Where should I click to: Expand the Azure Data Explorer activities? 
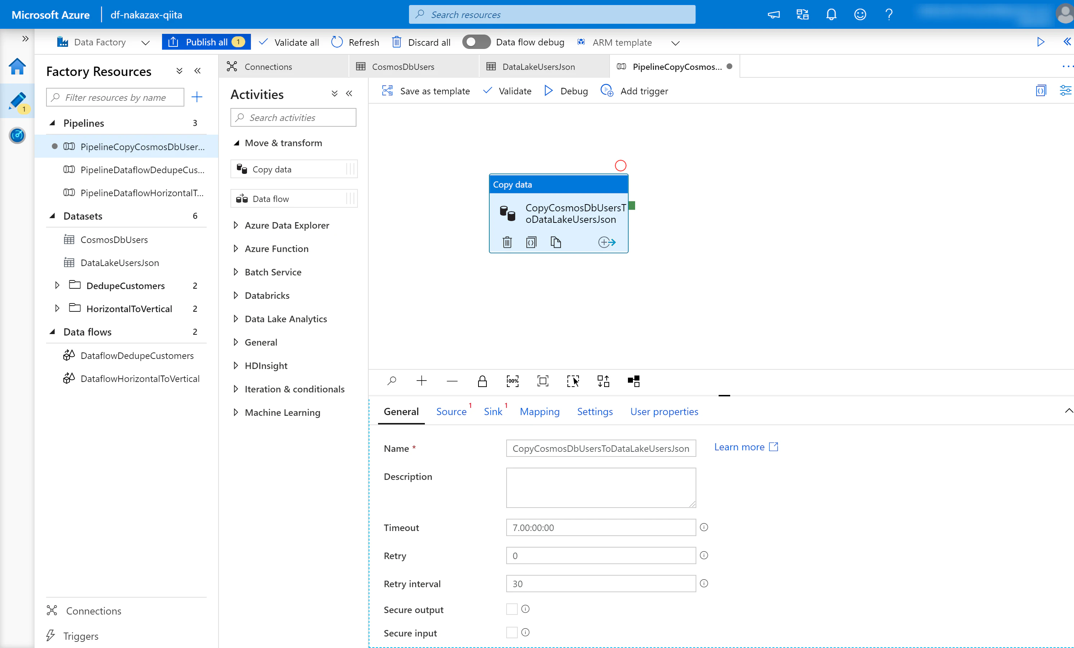236,225
